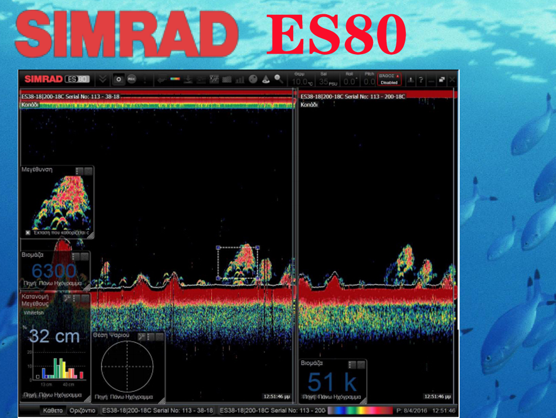
Task: Click the 32 cm fish size value
Action: (55, 336)
